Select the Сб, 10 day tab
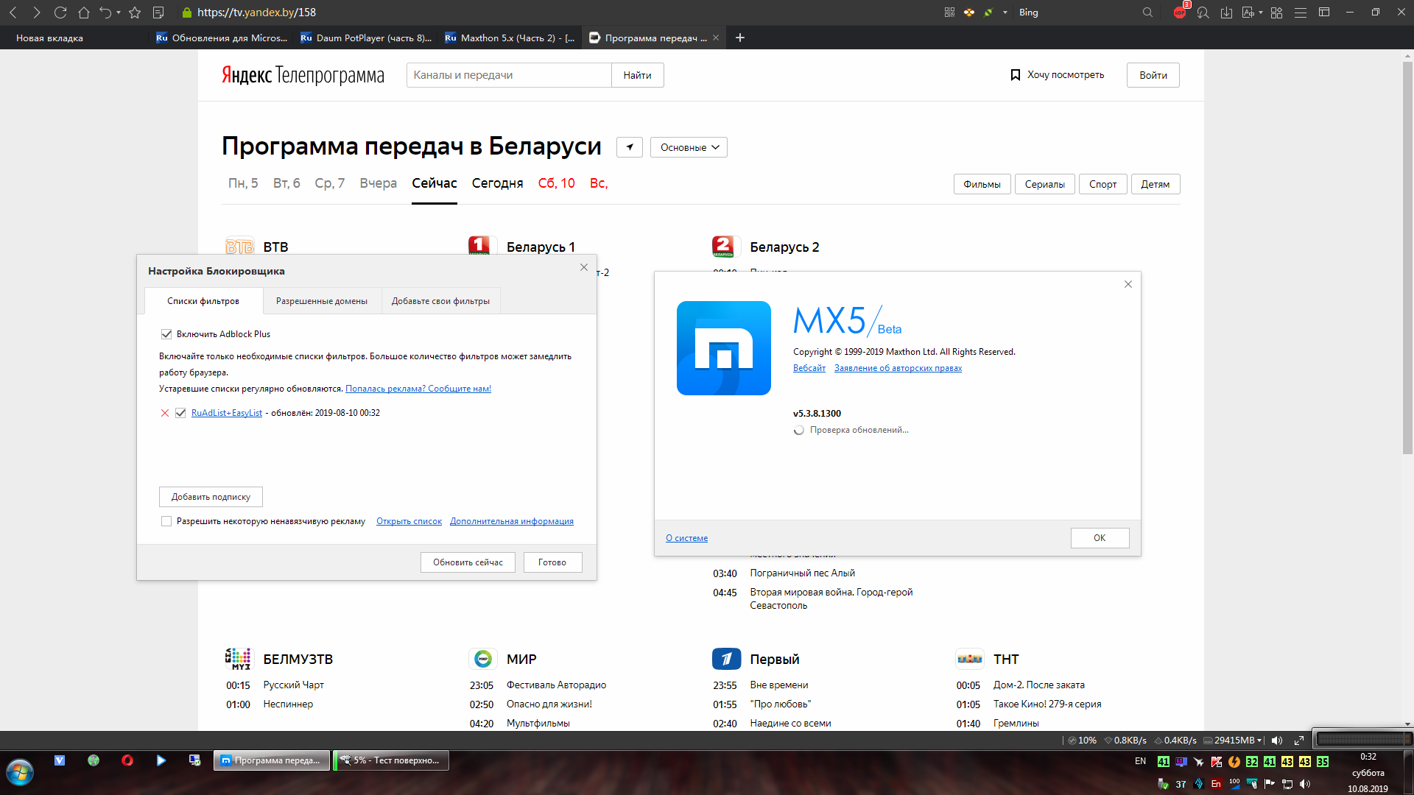Image resolution: width=1414 pixels, height=795 pixels. coord(557,183)
